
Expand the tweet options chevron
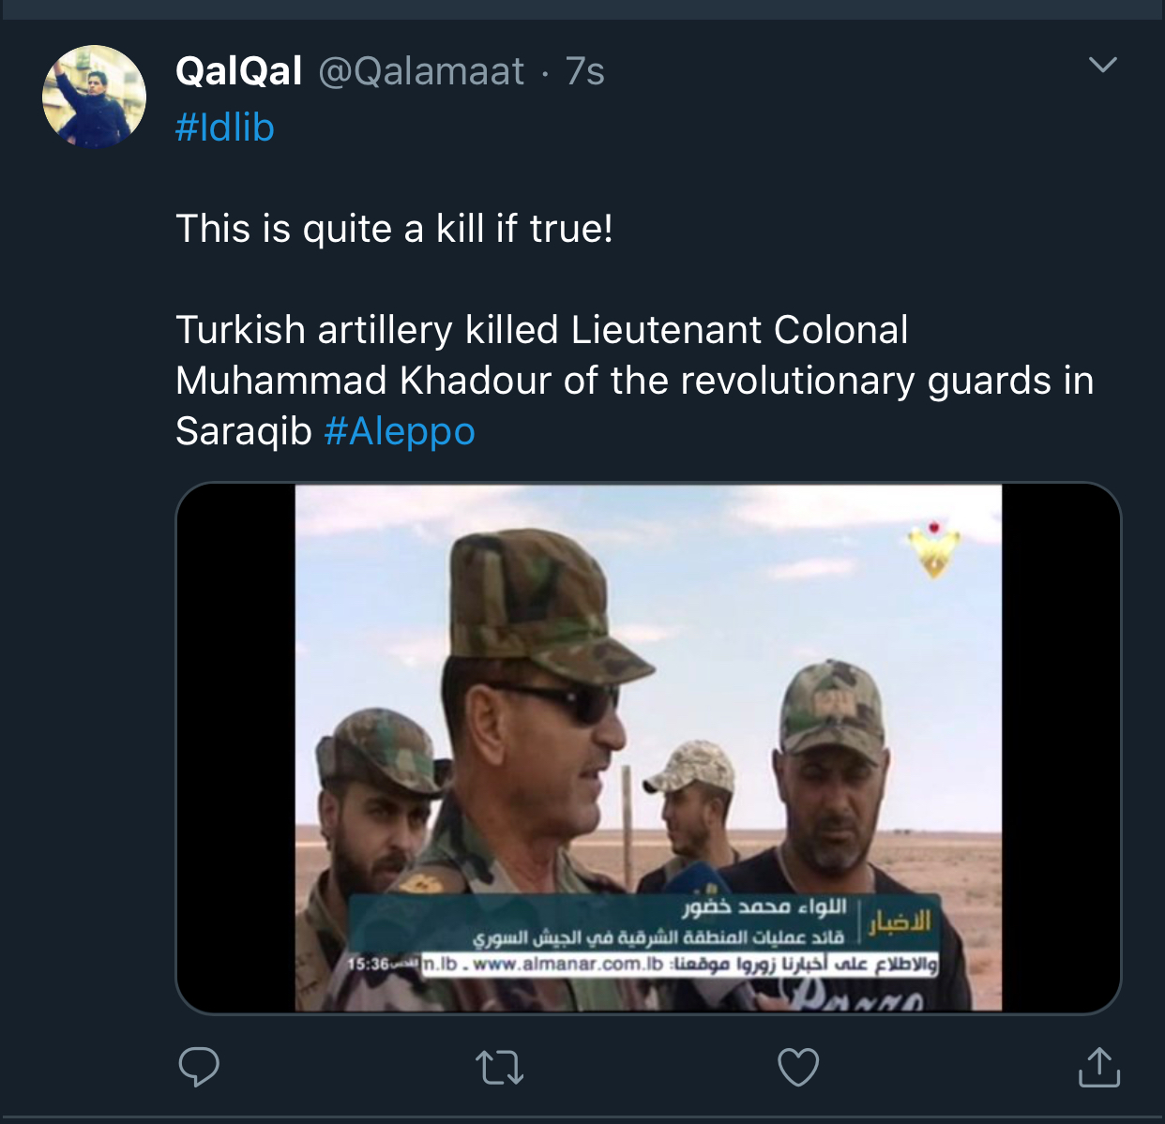(1103, 65)
